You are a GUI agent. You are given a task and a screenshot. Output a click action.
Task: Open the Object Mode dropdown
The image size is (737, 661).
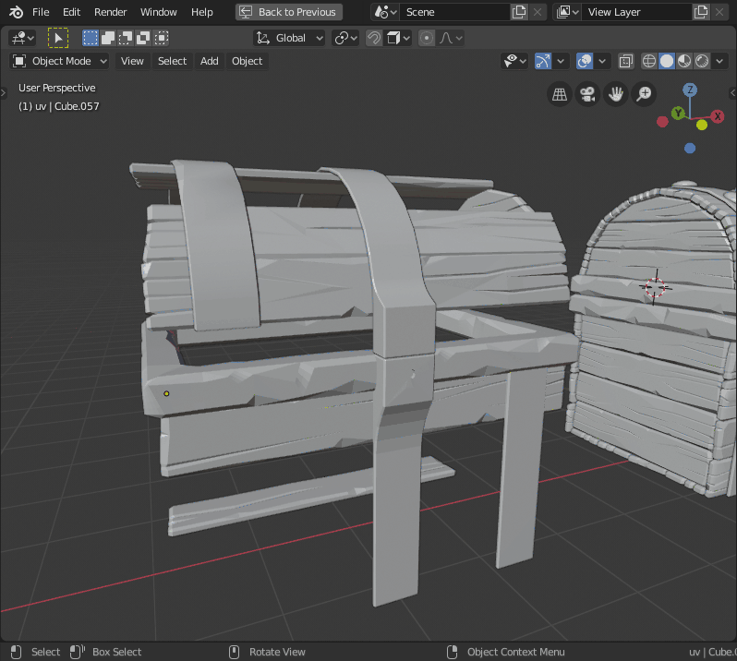60,61
